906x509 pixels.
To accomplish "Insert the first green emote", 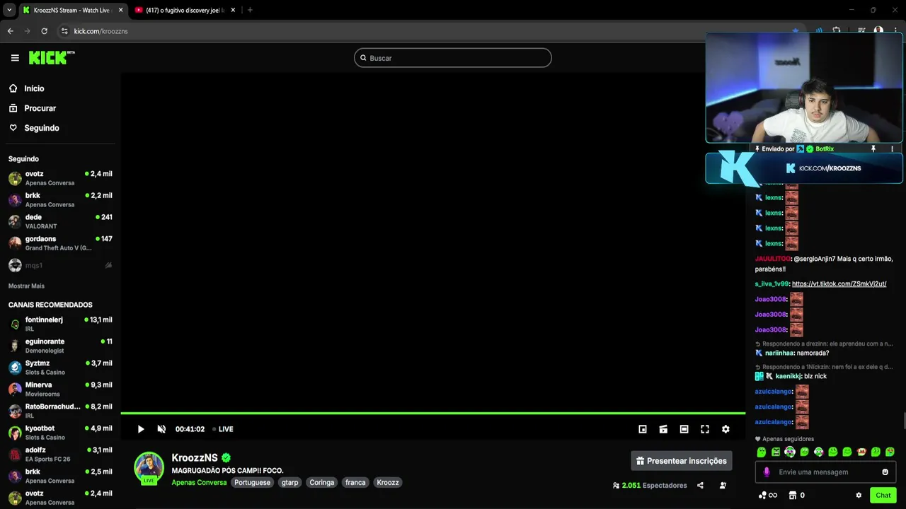I will coord(762,452).
